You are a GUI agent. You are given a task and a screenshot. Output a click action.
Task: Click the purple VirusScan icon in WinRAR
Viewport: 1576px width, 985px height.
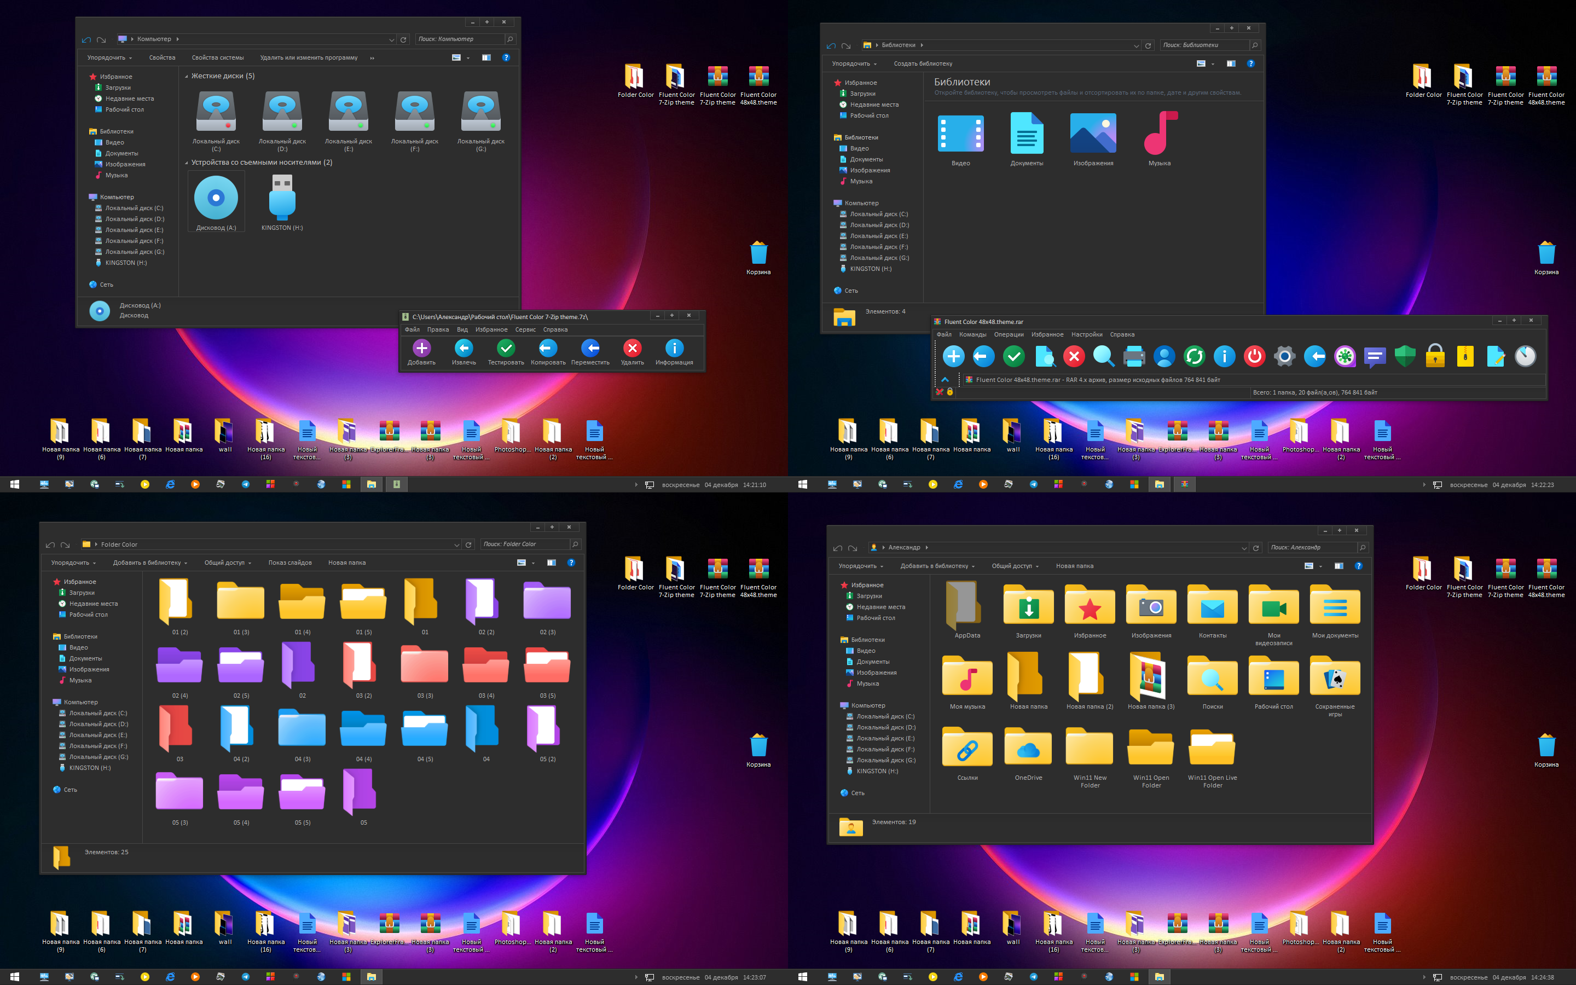point(1345,356)
